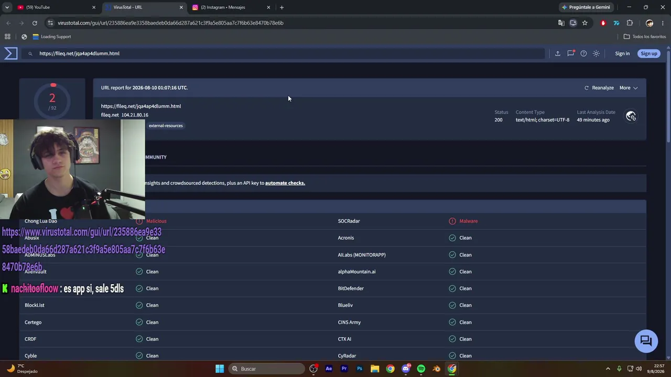Launch Photoshop from taskbar

360,369
